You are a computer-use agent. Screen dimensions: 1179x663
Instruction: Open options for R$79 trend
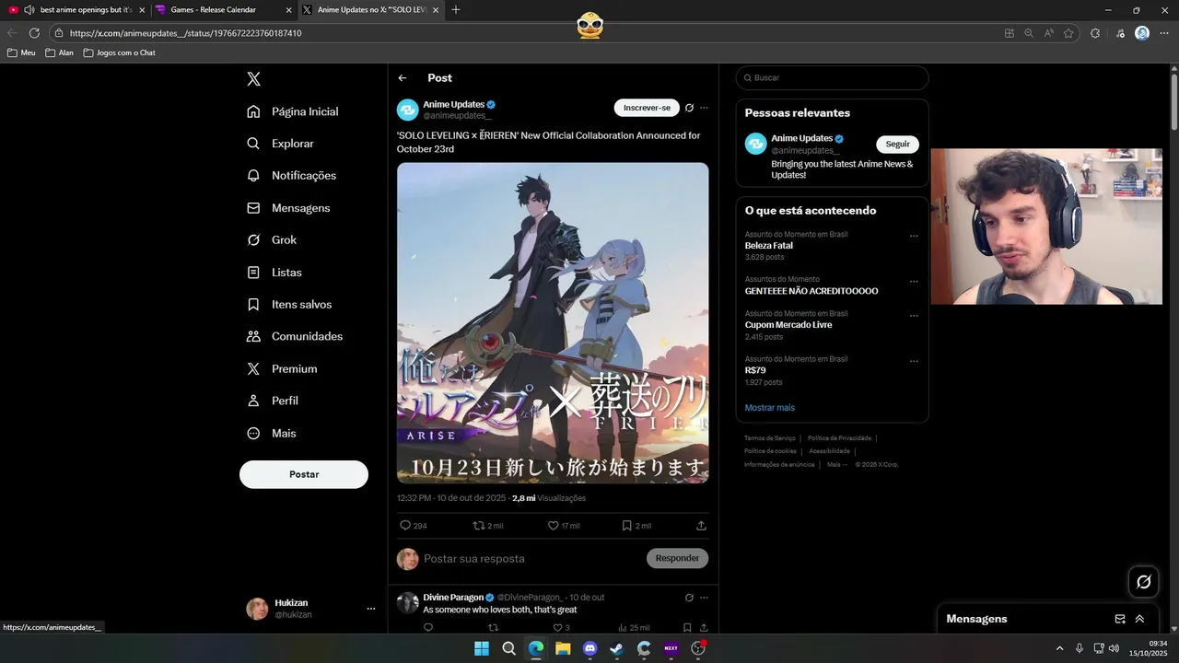tap(914, 361)
